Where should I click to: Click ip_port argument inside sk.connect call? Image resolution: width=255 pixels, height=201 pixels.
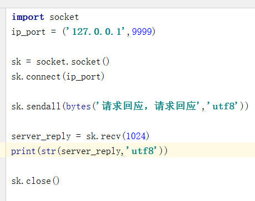pos(83,77)
